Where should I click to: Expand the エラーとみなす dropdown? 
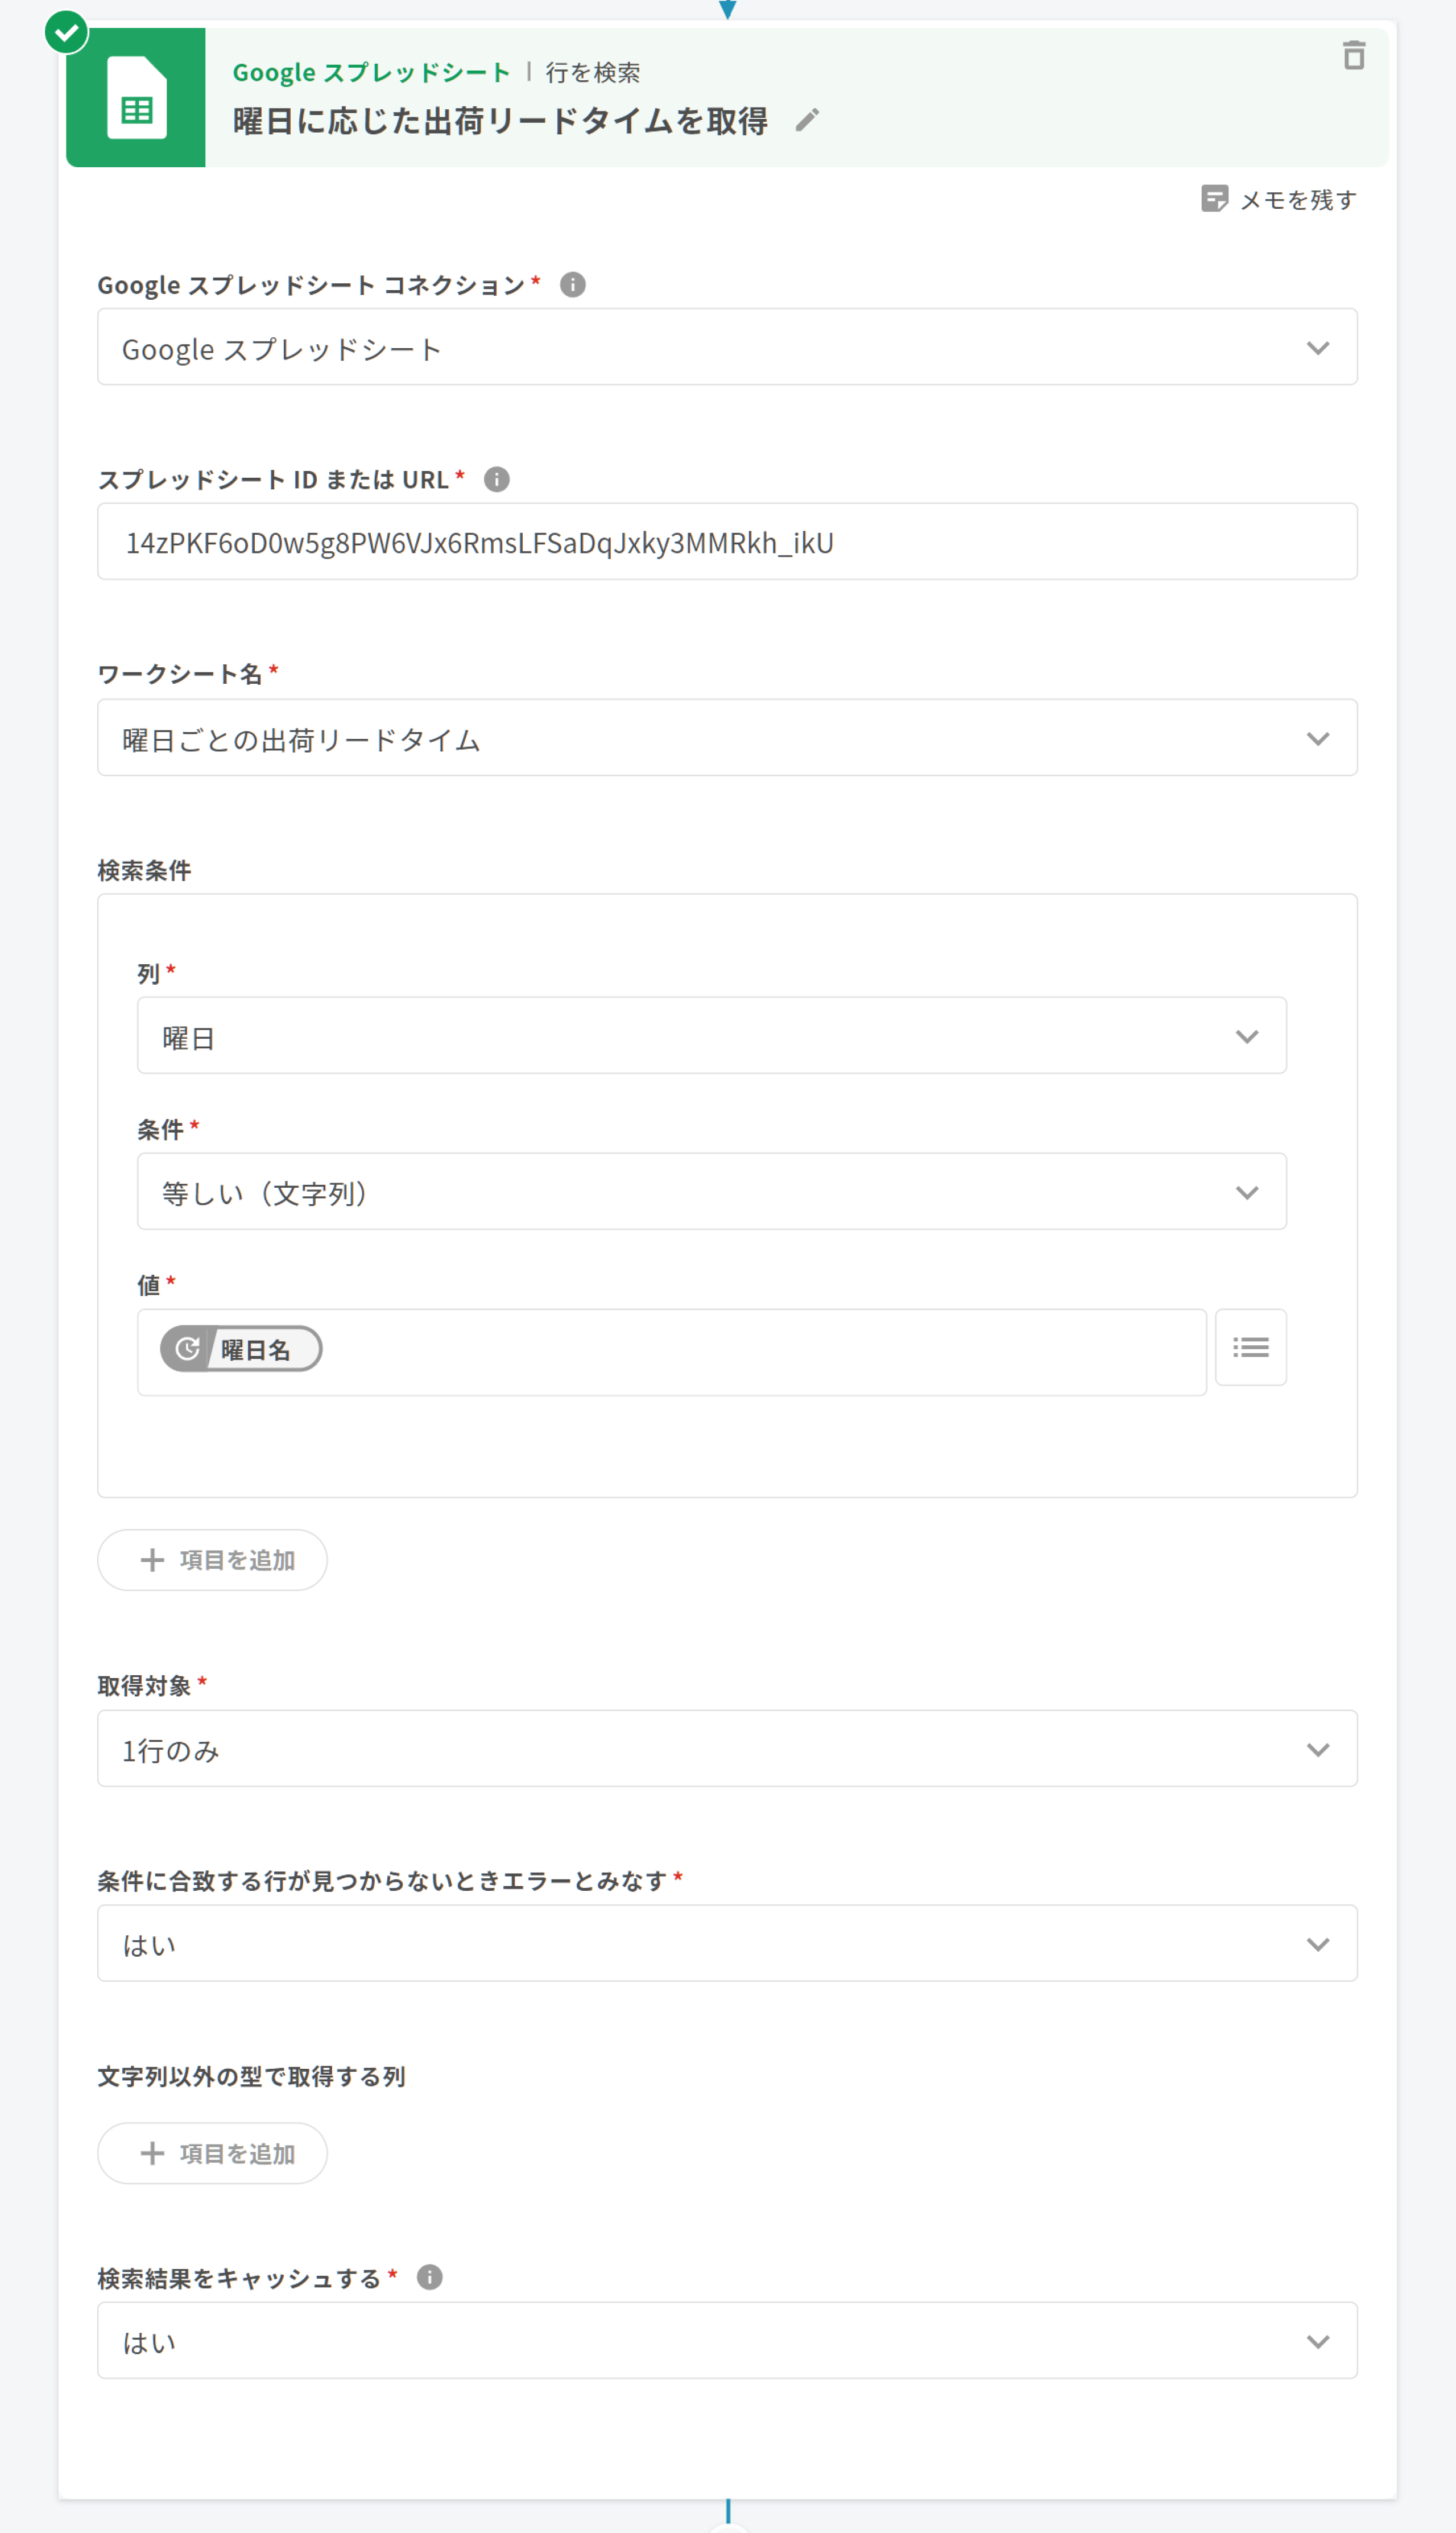(x=726, y=1943)
